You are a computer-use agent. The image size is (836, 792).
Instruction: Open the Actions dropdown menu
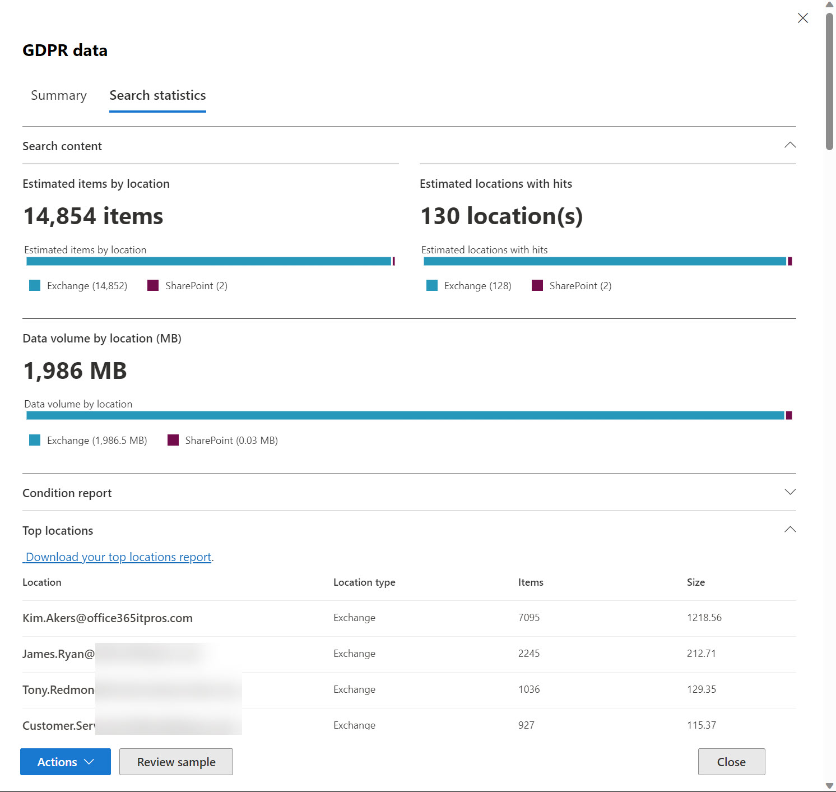(x=66, y=762)
